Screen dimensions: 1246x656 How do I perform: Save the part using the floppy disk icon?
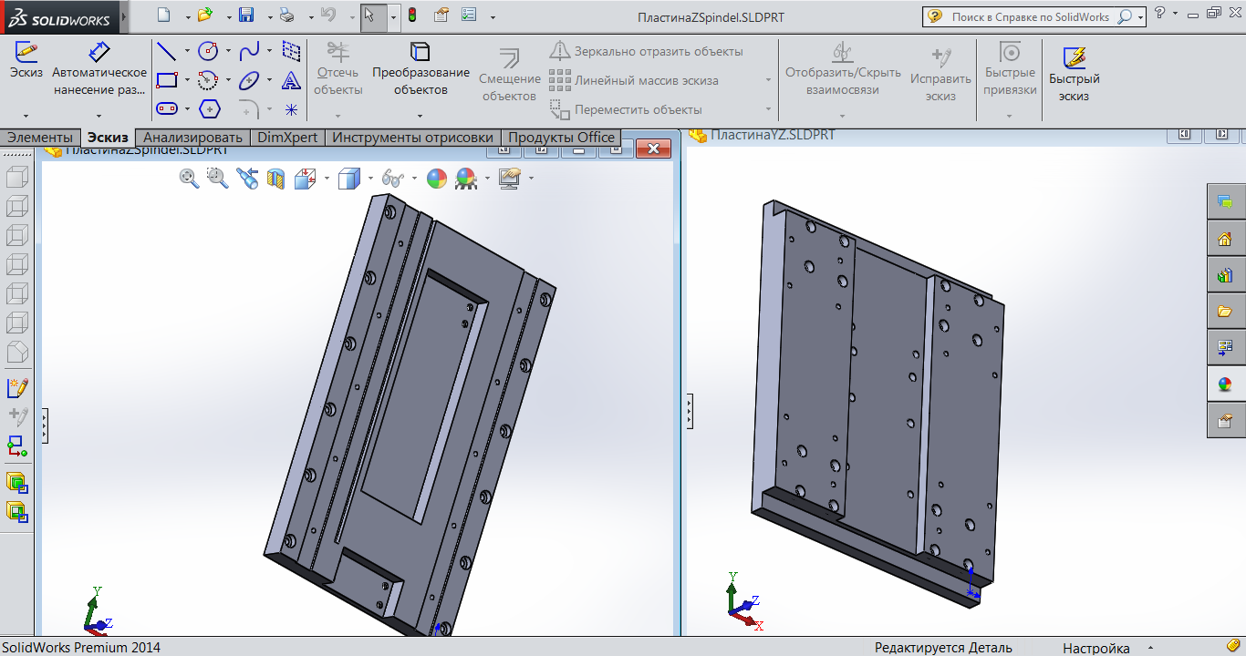point(246,15)
